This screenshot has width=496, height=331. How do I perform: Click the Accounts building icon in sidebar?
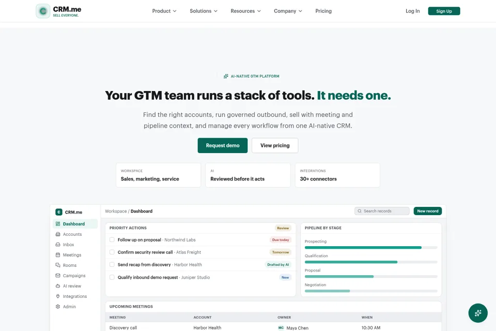tap(58, 234)
